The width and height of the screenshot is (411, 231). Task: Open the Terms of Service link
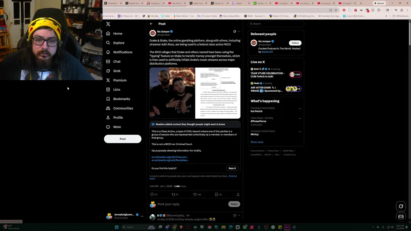tap(257, 151)
